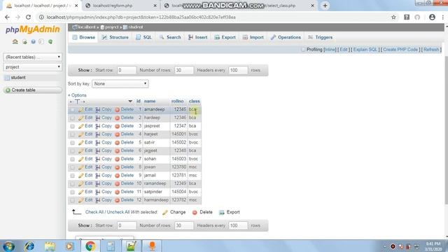Click the bottom Delete selected rows button
This screenshot has height=252, width=448.
click(x=202, y=212)
